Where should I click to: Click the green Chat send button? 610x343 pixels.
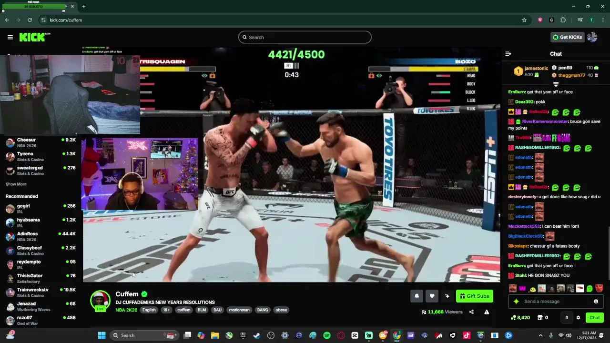pos(594,318)
